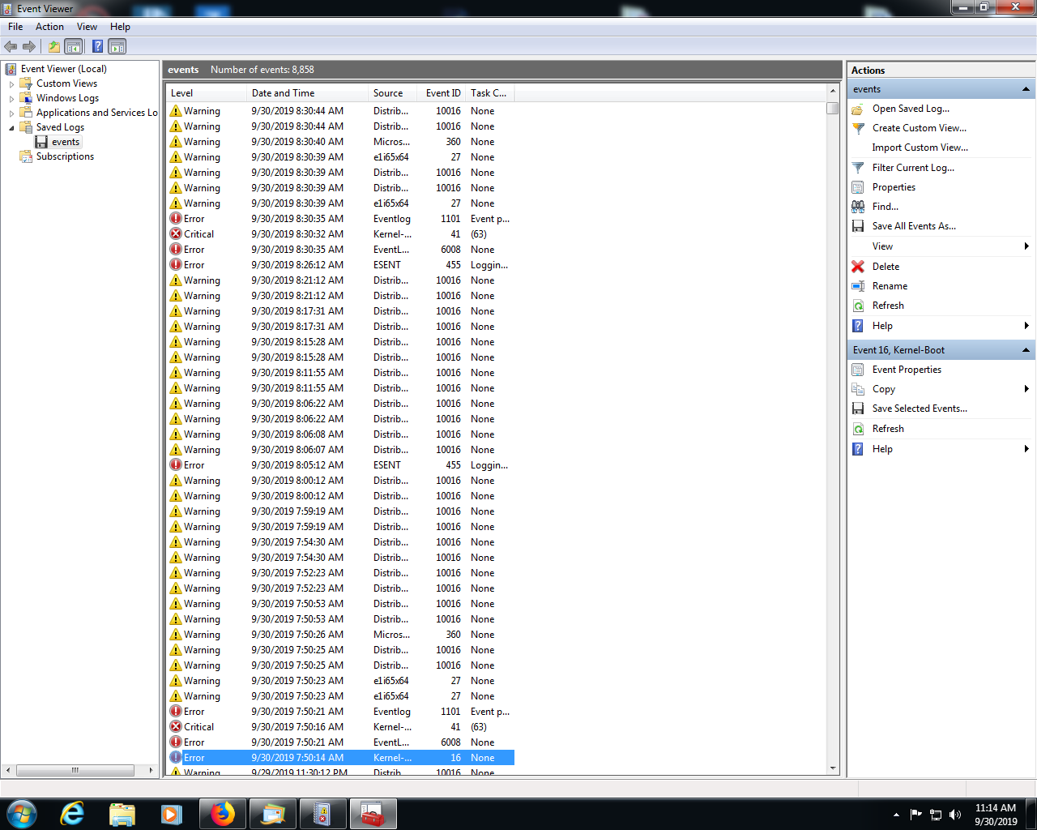Toggle the Show/Hide Console Tree icon

[x=74, y=46]
